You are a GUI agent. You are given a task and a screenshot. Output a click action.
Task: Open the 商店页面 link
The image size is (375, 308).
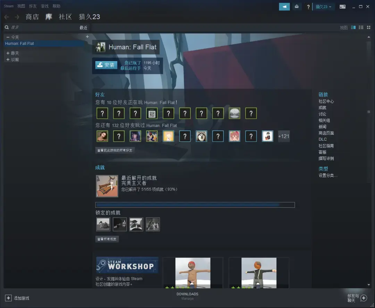(x=326, y=133)
